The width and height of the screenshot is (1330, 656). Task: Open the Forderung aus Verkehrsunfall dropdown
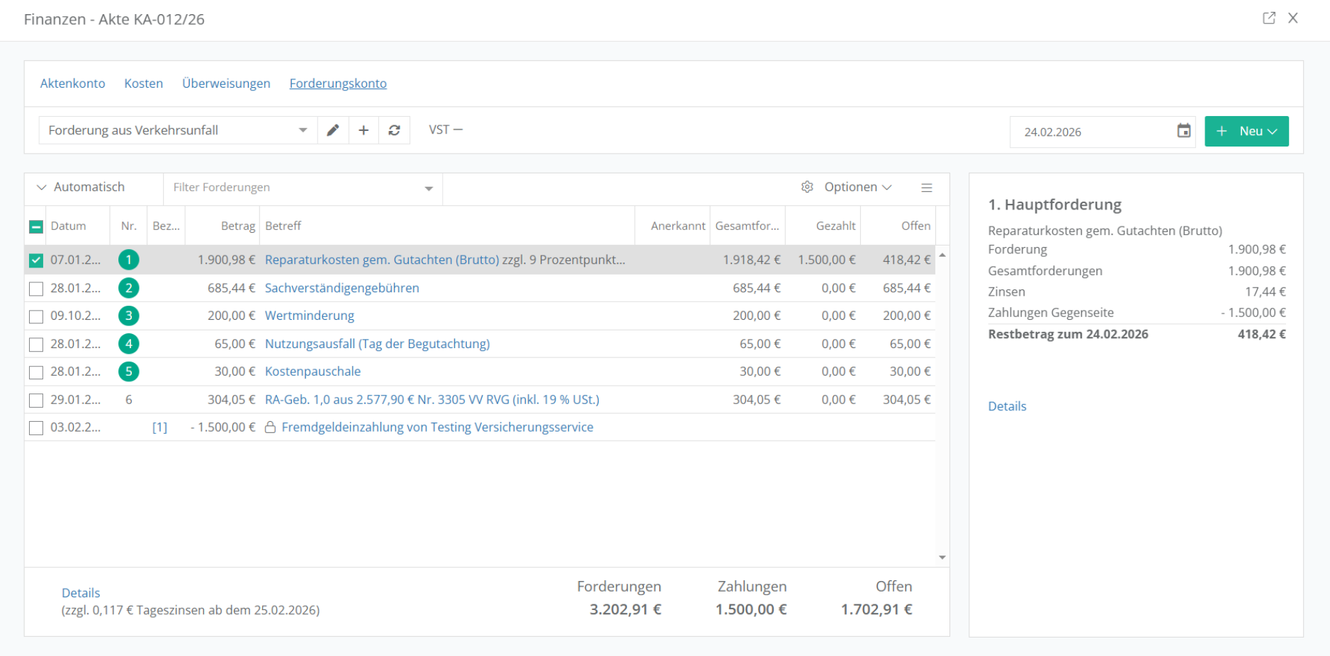(x=303, y=130)
